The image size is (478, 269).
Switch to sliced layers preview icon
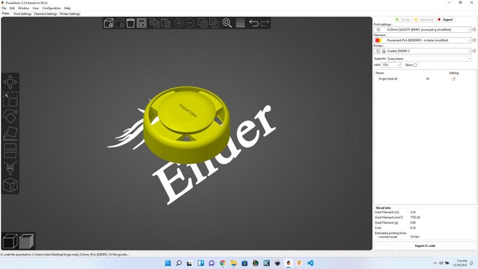click(26, 241)
